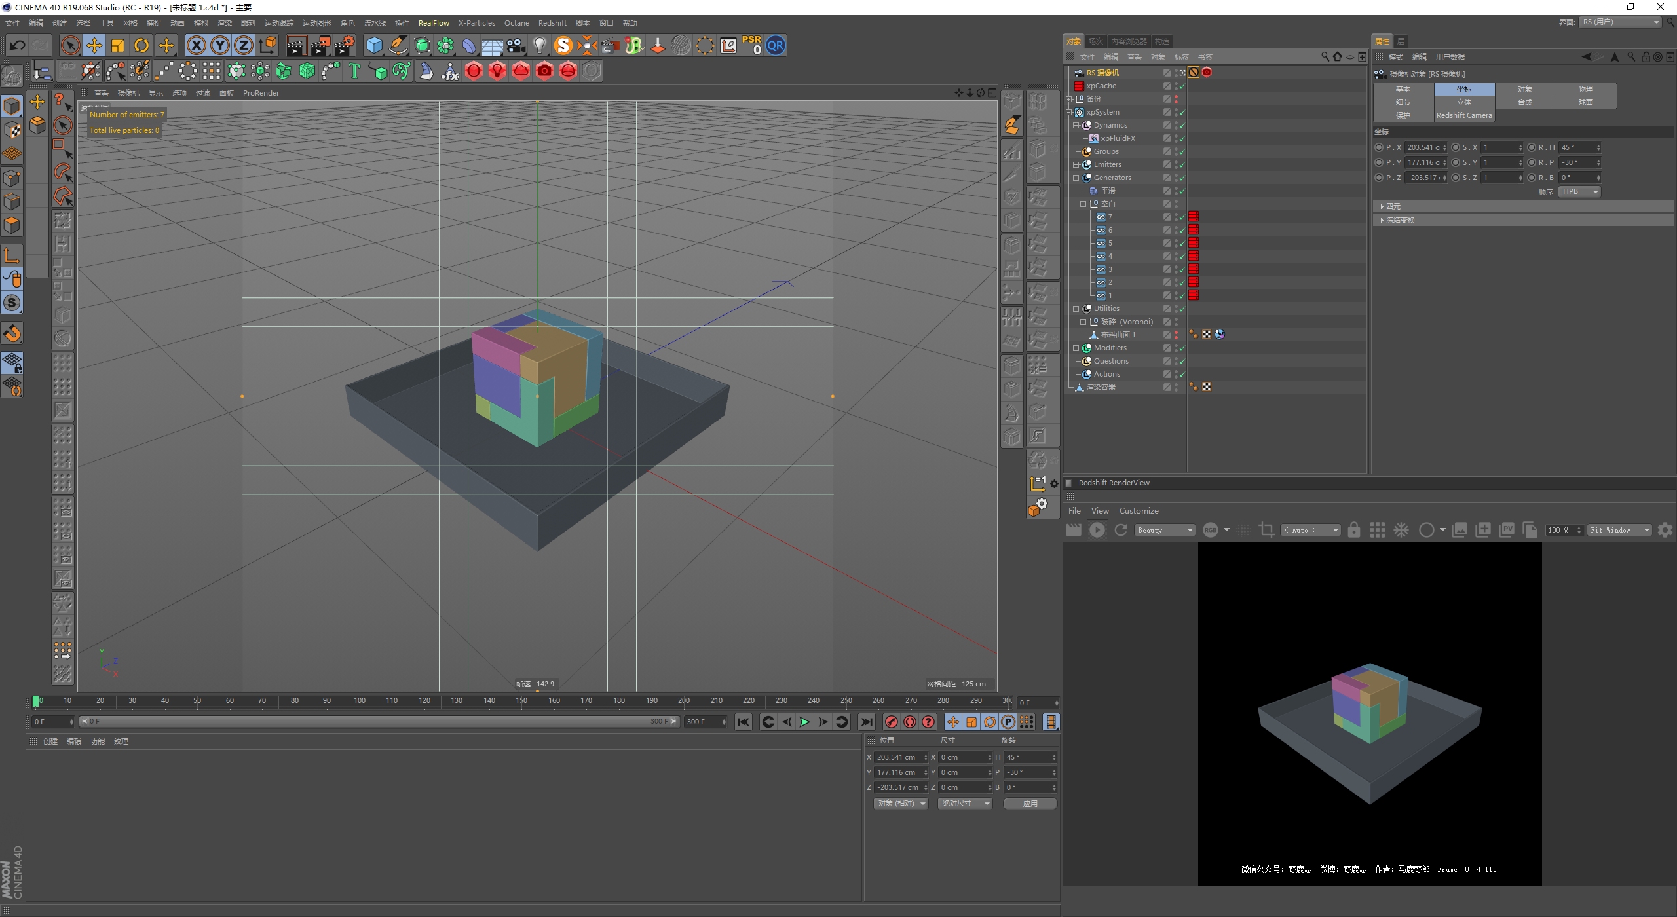Click the PSR reset icon

[x=752, y=45]
